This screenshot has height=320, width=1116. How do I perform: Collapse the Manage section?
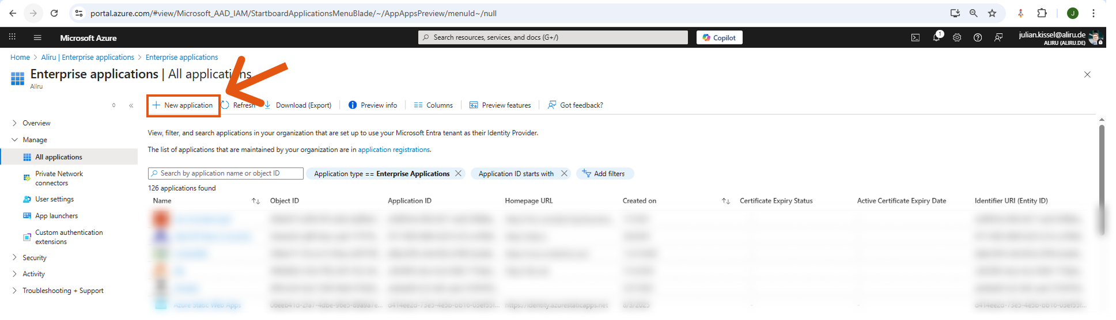15,140
